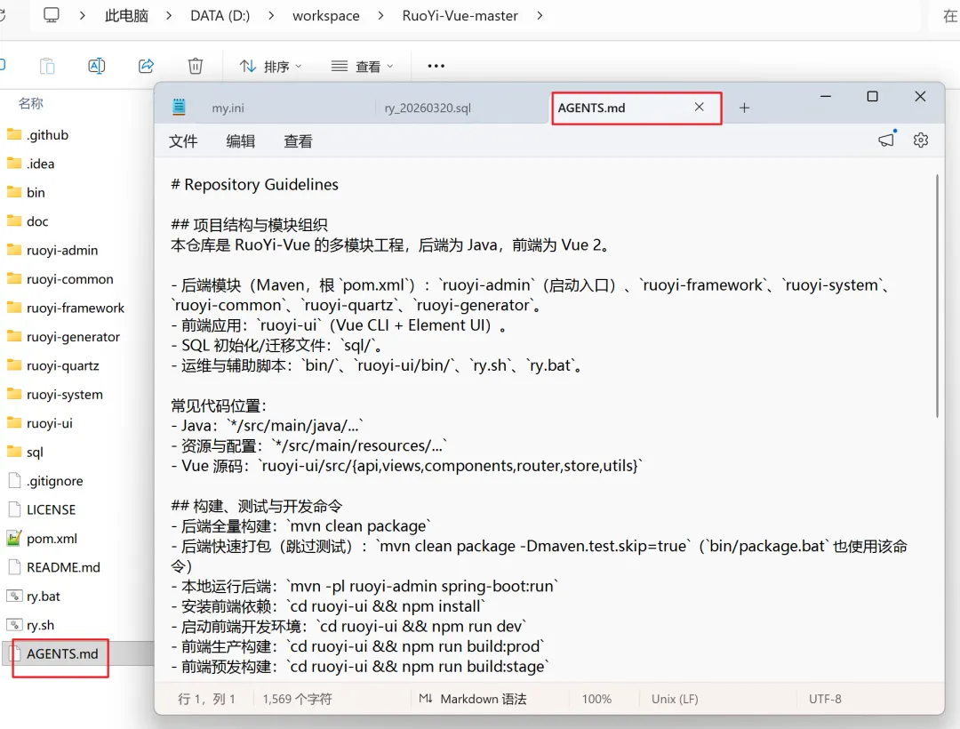
Task: Select the ruoyi-ui folder
Action: click(x=40, y=423)
